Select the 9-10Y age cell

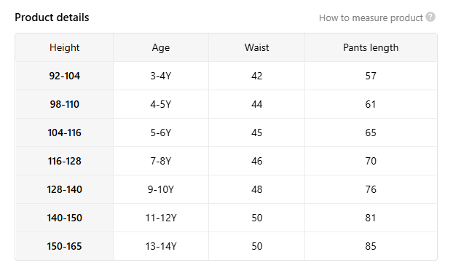(x=161, y=189)
